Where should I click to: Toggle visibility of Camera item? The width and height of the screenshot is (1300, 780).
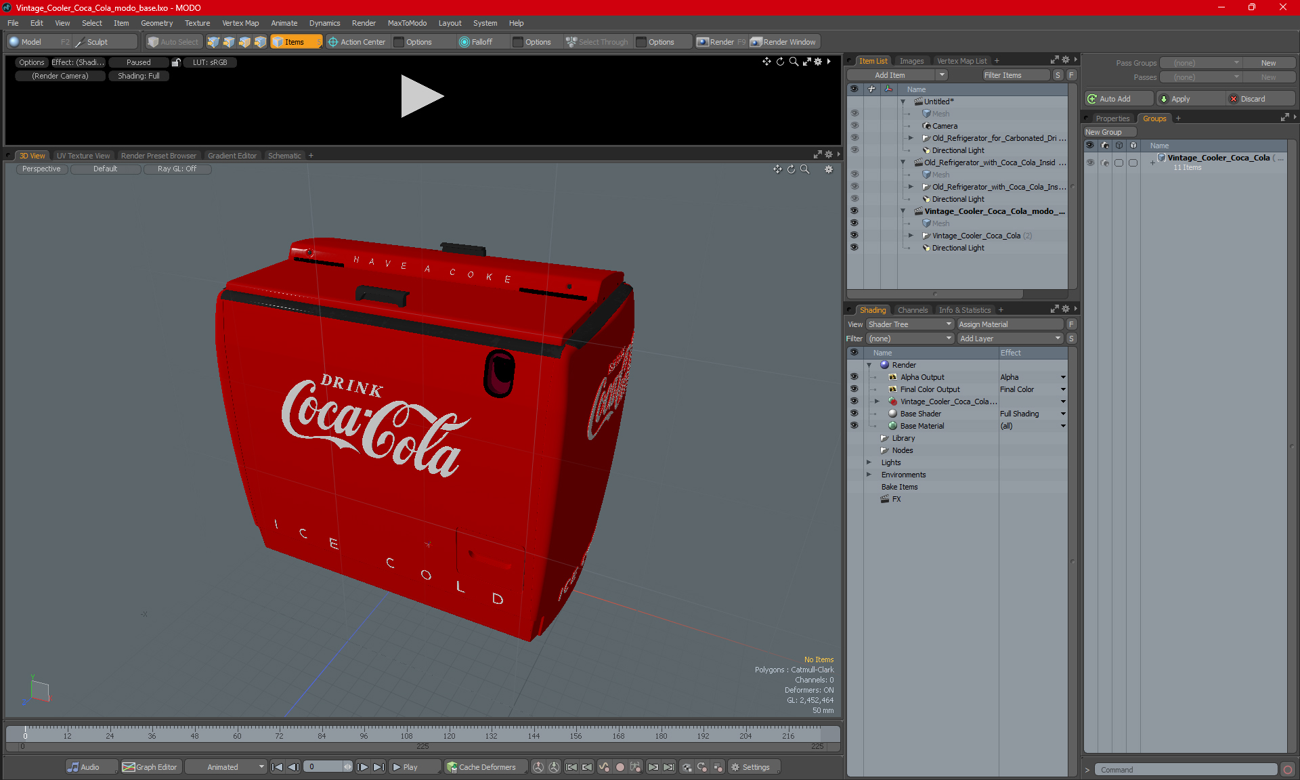[854, 126]
